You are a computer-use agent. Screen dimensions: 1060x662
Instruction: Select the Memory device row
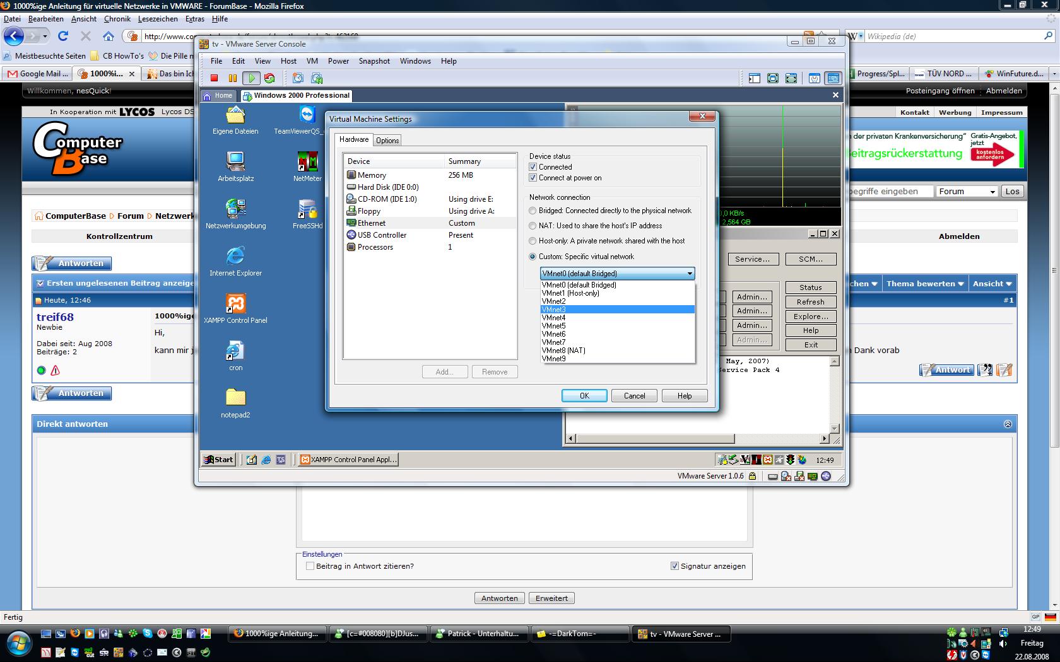click(431, 175)
